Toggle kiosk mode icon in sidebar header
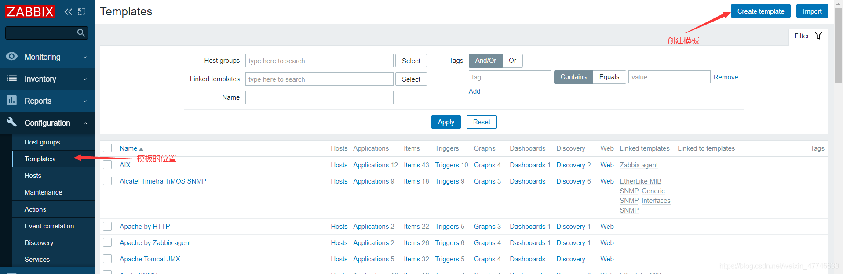Viewport: 843px width, 274px height. 81,12
